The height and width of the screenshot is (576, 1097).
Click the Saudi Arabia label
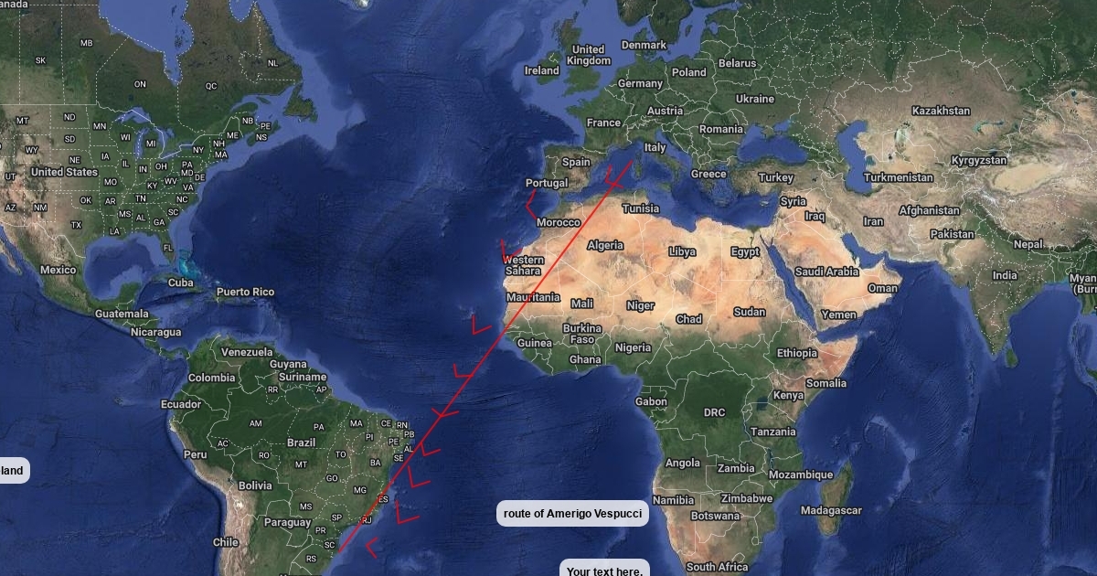click(x=826, y=272)
